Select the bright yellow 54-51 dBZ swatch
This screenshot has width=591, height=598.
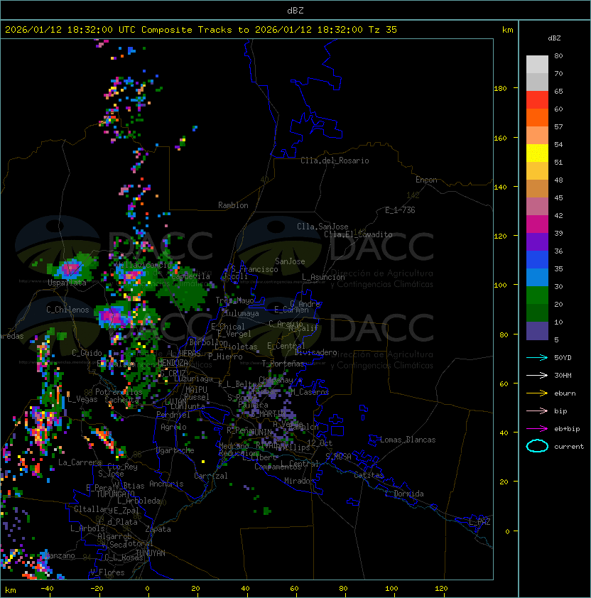[537, 153]
